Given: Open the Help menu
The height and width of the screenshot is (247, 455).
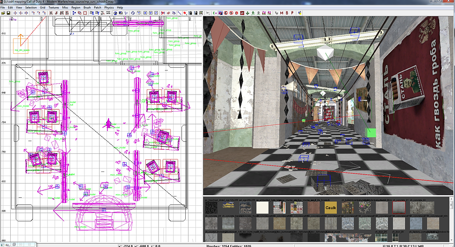Looking at the screenshot, I should pos(120,7).
